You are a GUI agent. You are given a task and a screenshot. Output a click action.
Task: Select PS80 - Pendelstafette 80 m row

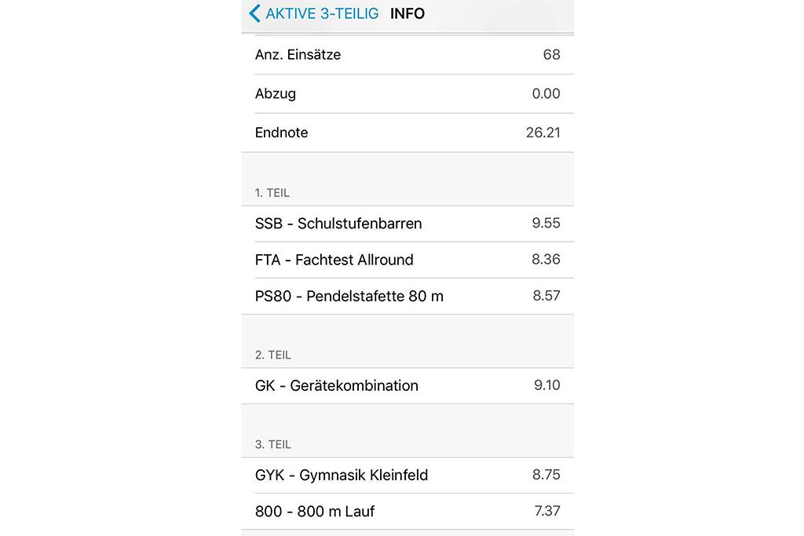(407, 296)
